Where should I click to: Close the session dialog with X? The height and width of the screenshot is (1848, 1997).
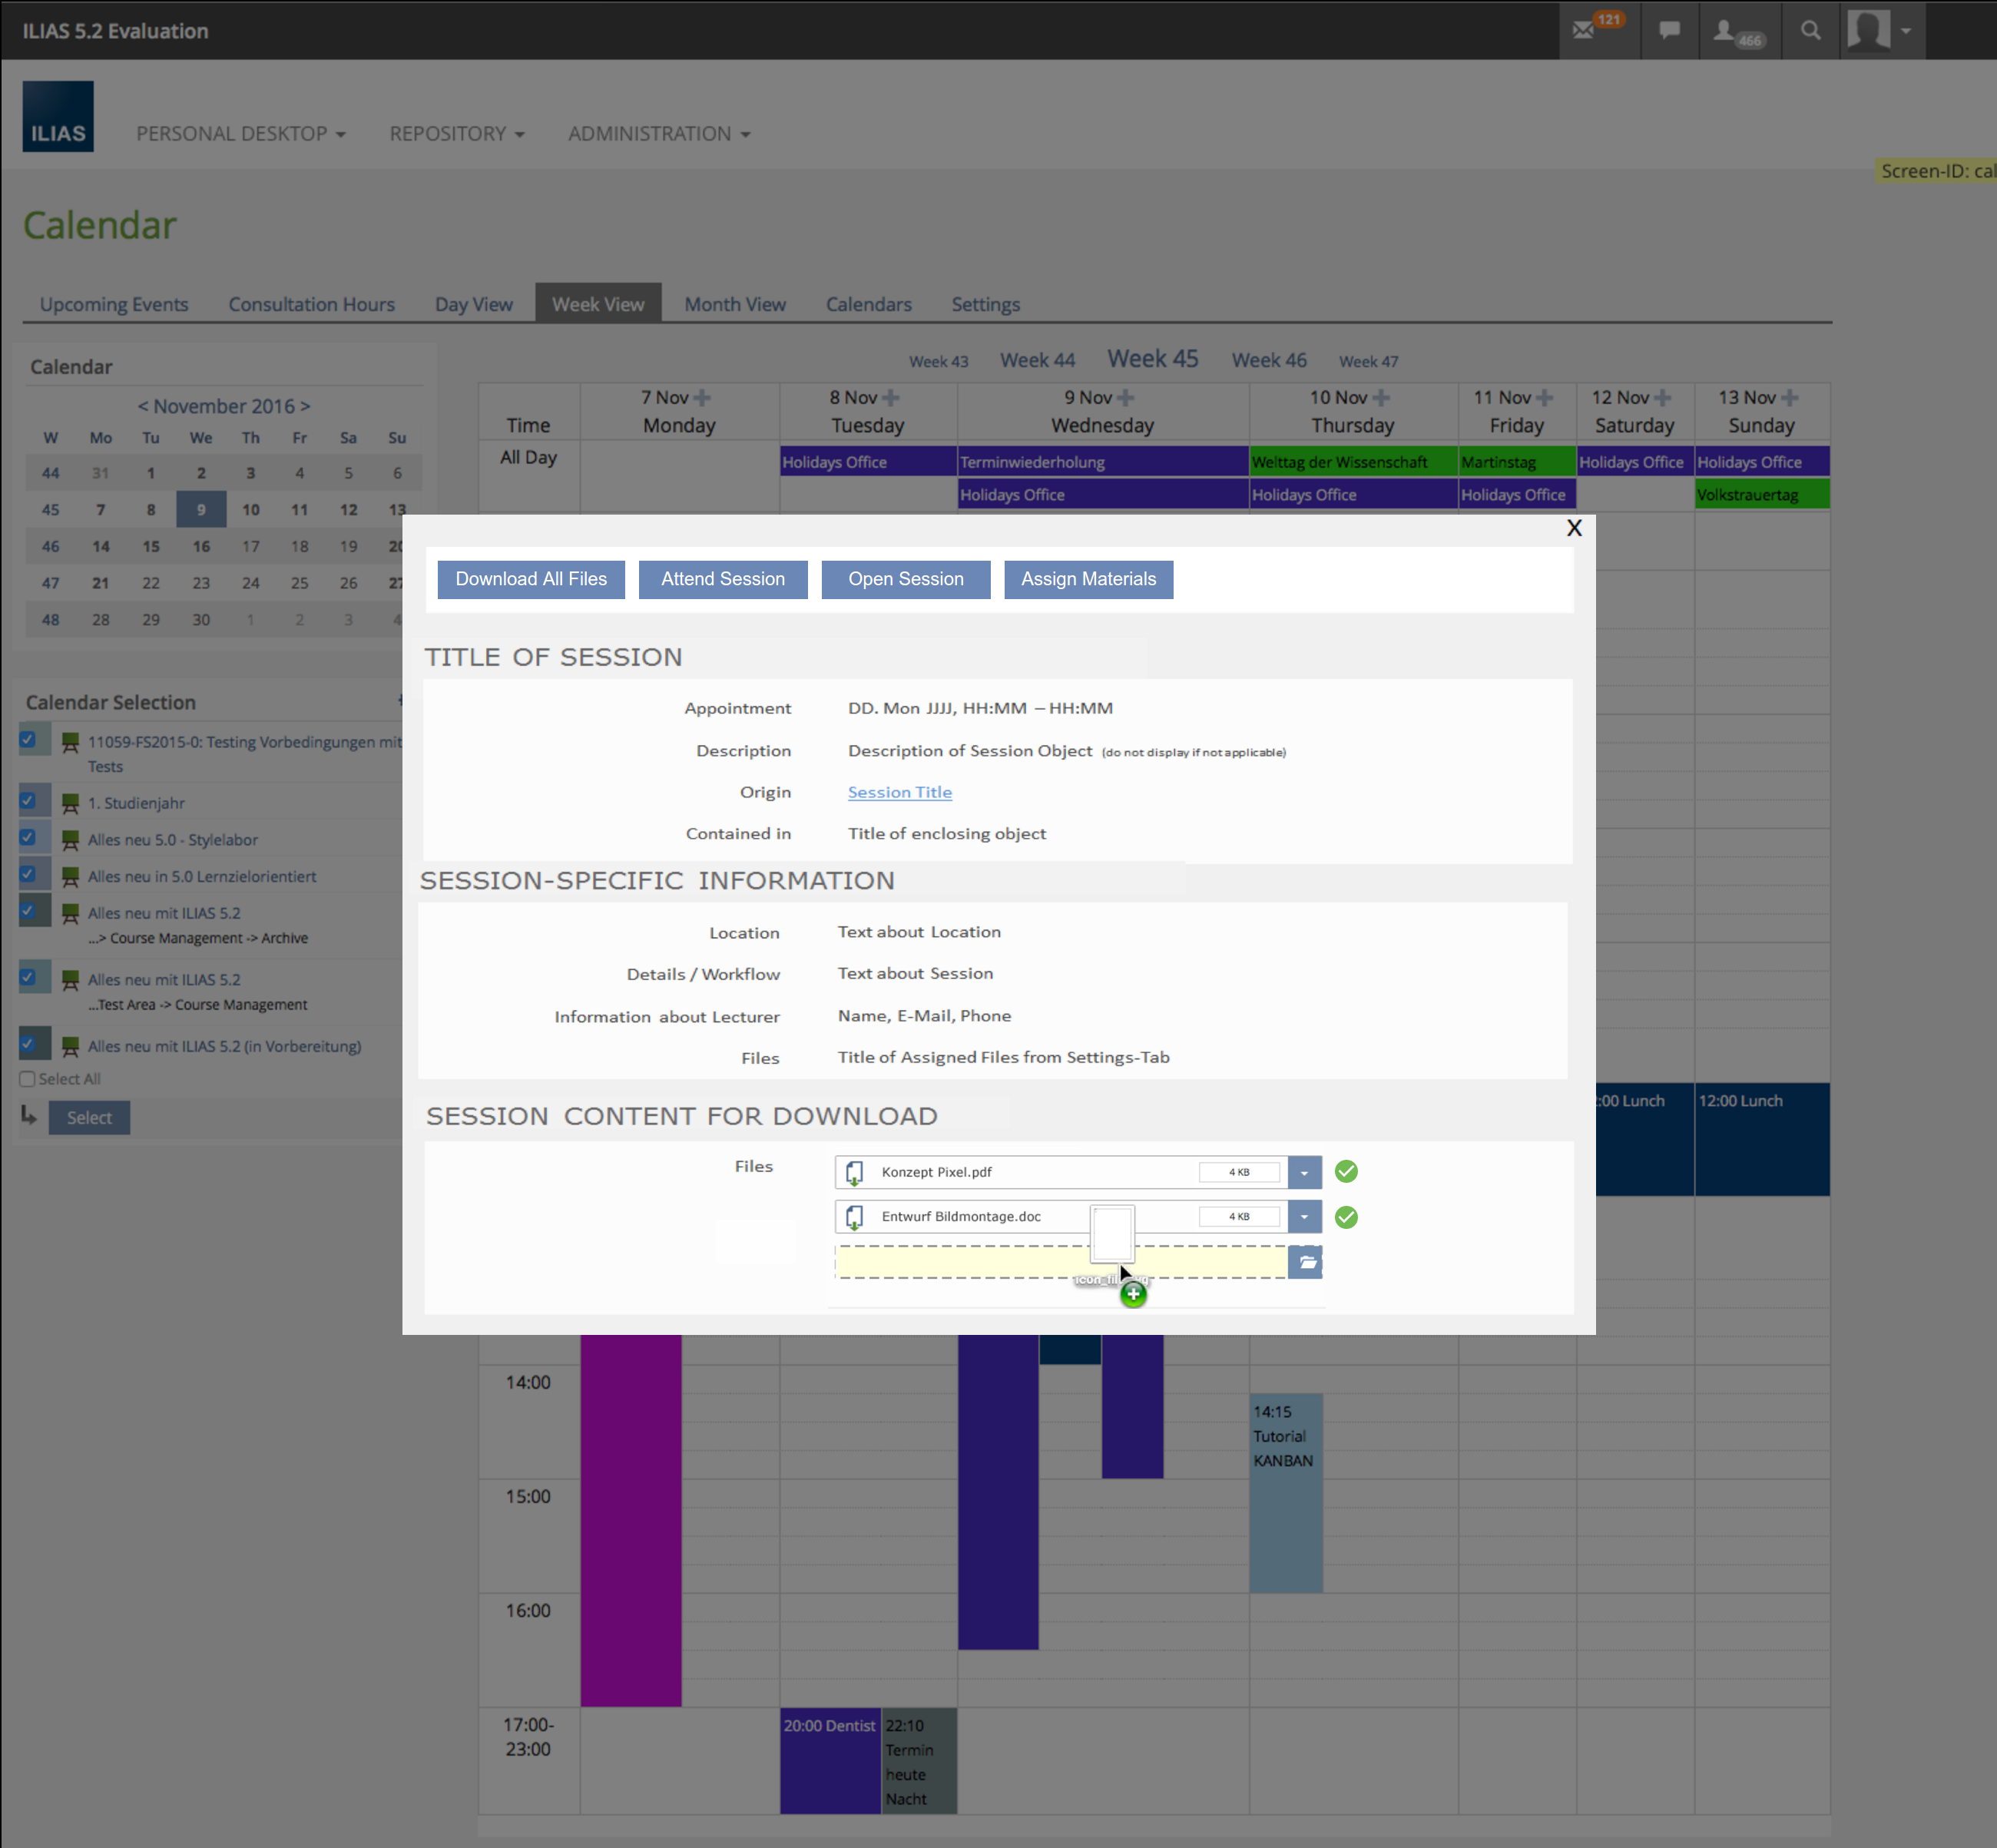[x=1574, y=528]
